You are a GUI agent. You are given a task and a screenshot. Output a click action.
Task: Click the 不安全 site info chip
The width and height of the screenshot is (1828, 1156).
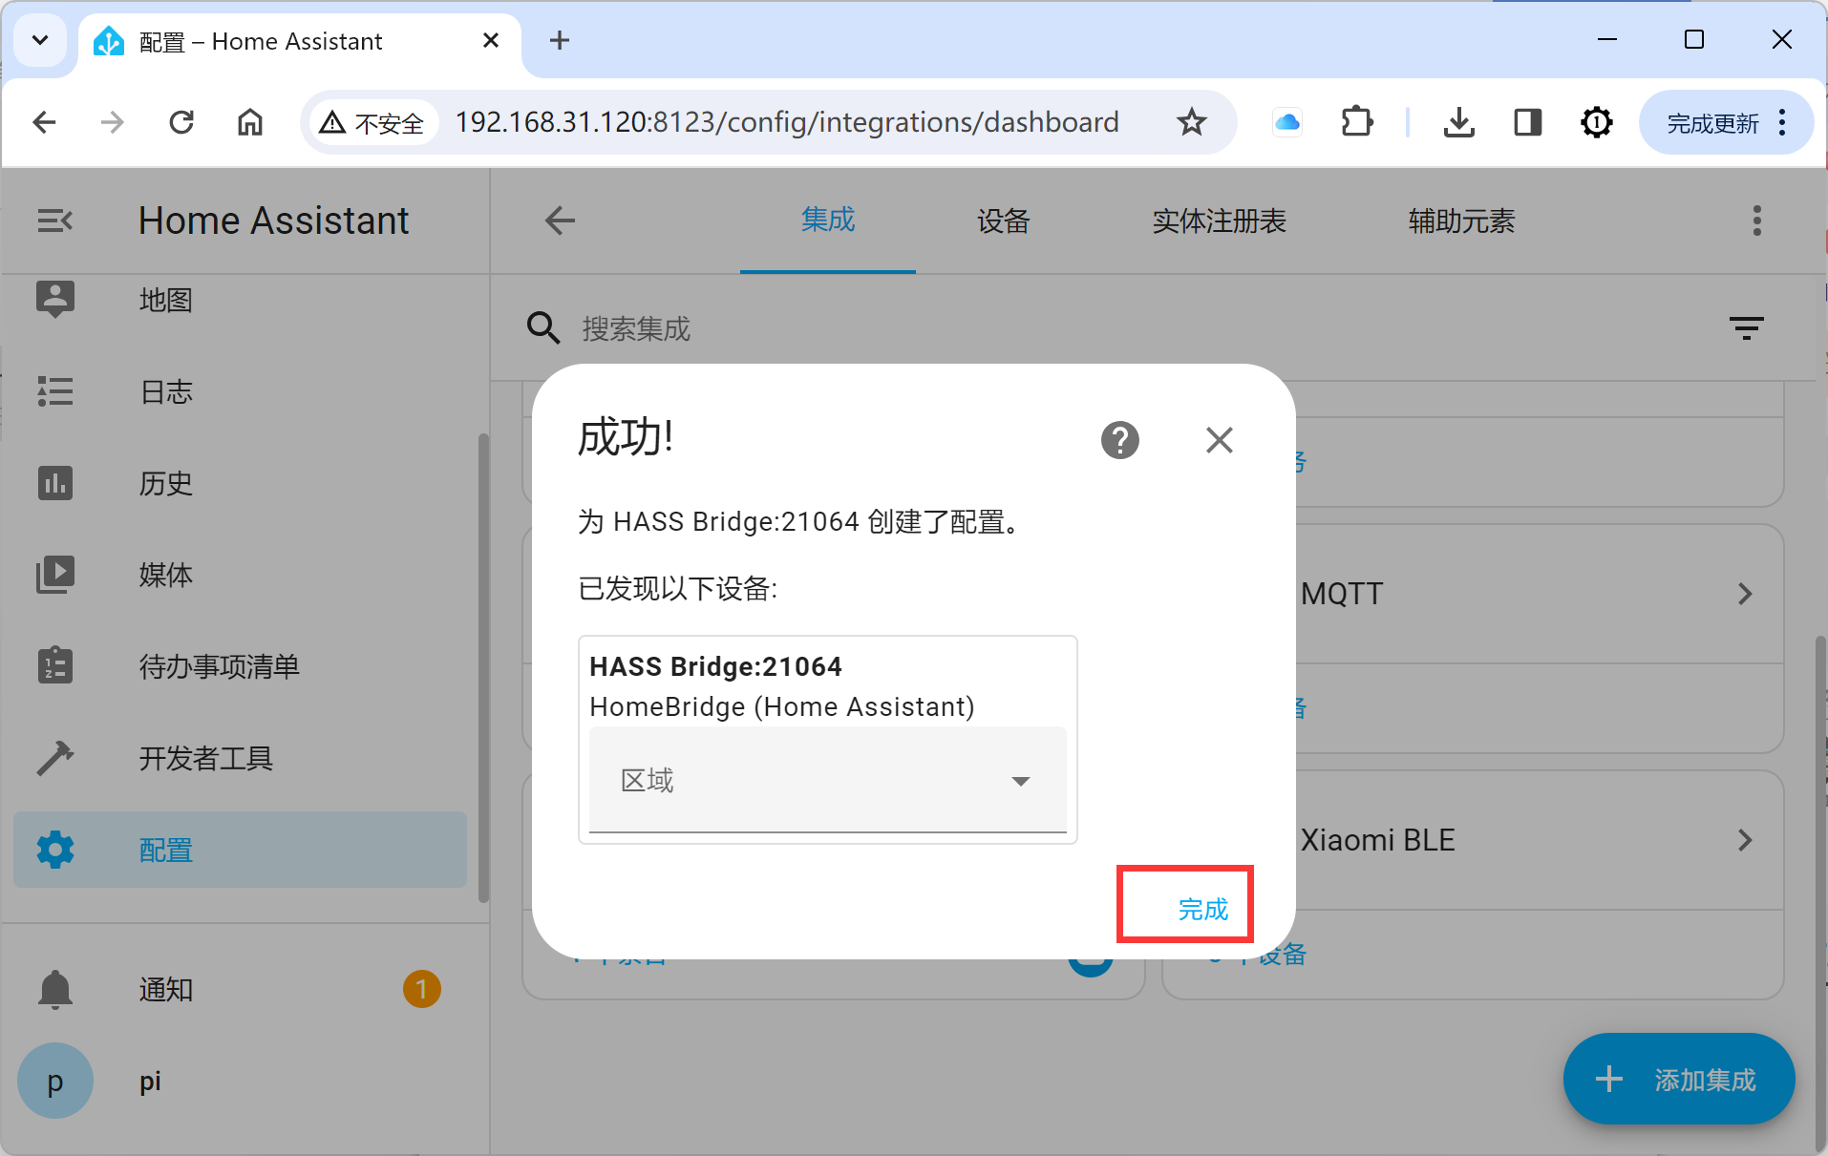click(x=372, y=122)
